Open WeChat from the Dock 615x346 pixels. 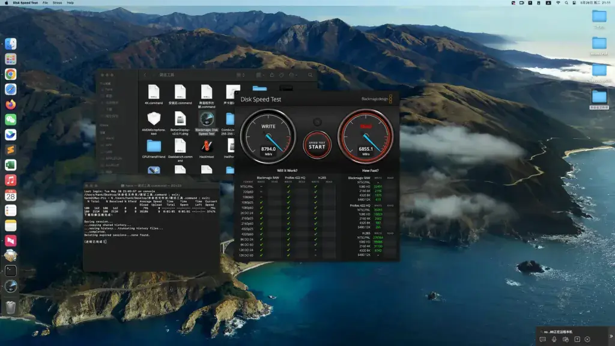(11, 120)
